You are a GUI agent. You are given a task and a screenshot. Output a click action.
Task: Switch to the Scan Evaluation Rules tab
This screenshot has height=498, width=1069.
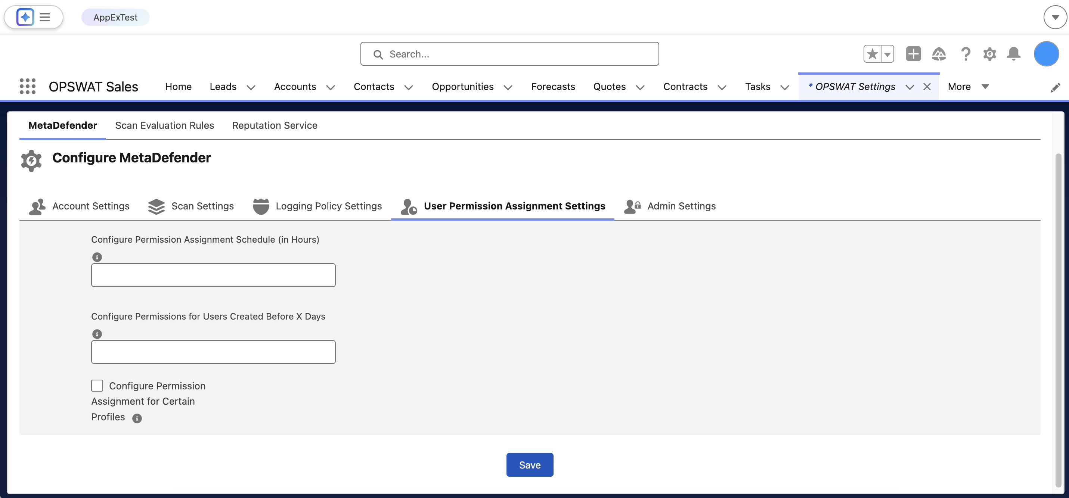164,126
